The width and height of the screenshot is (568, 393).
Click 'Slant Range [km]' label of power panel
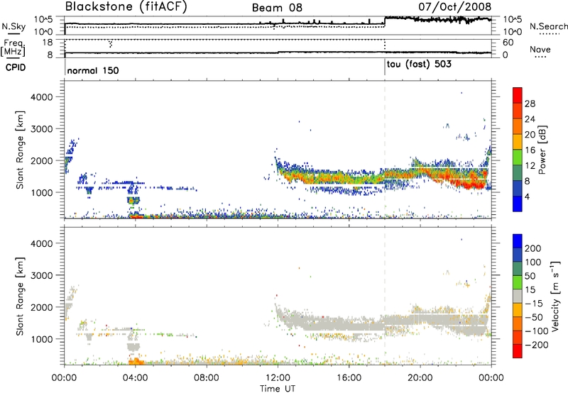(x=20, y=150)
